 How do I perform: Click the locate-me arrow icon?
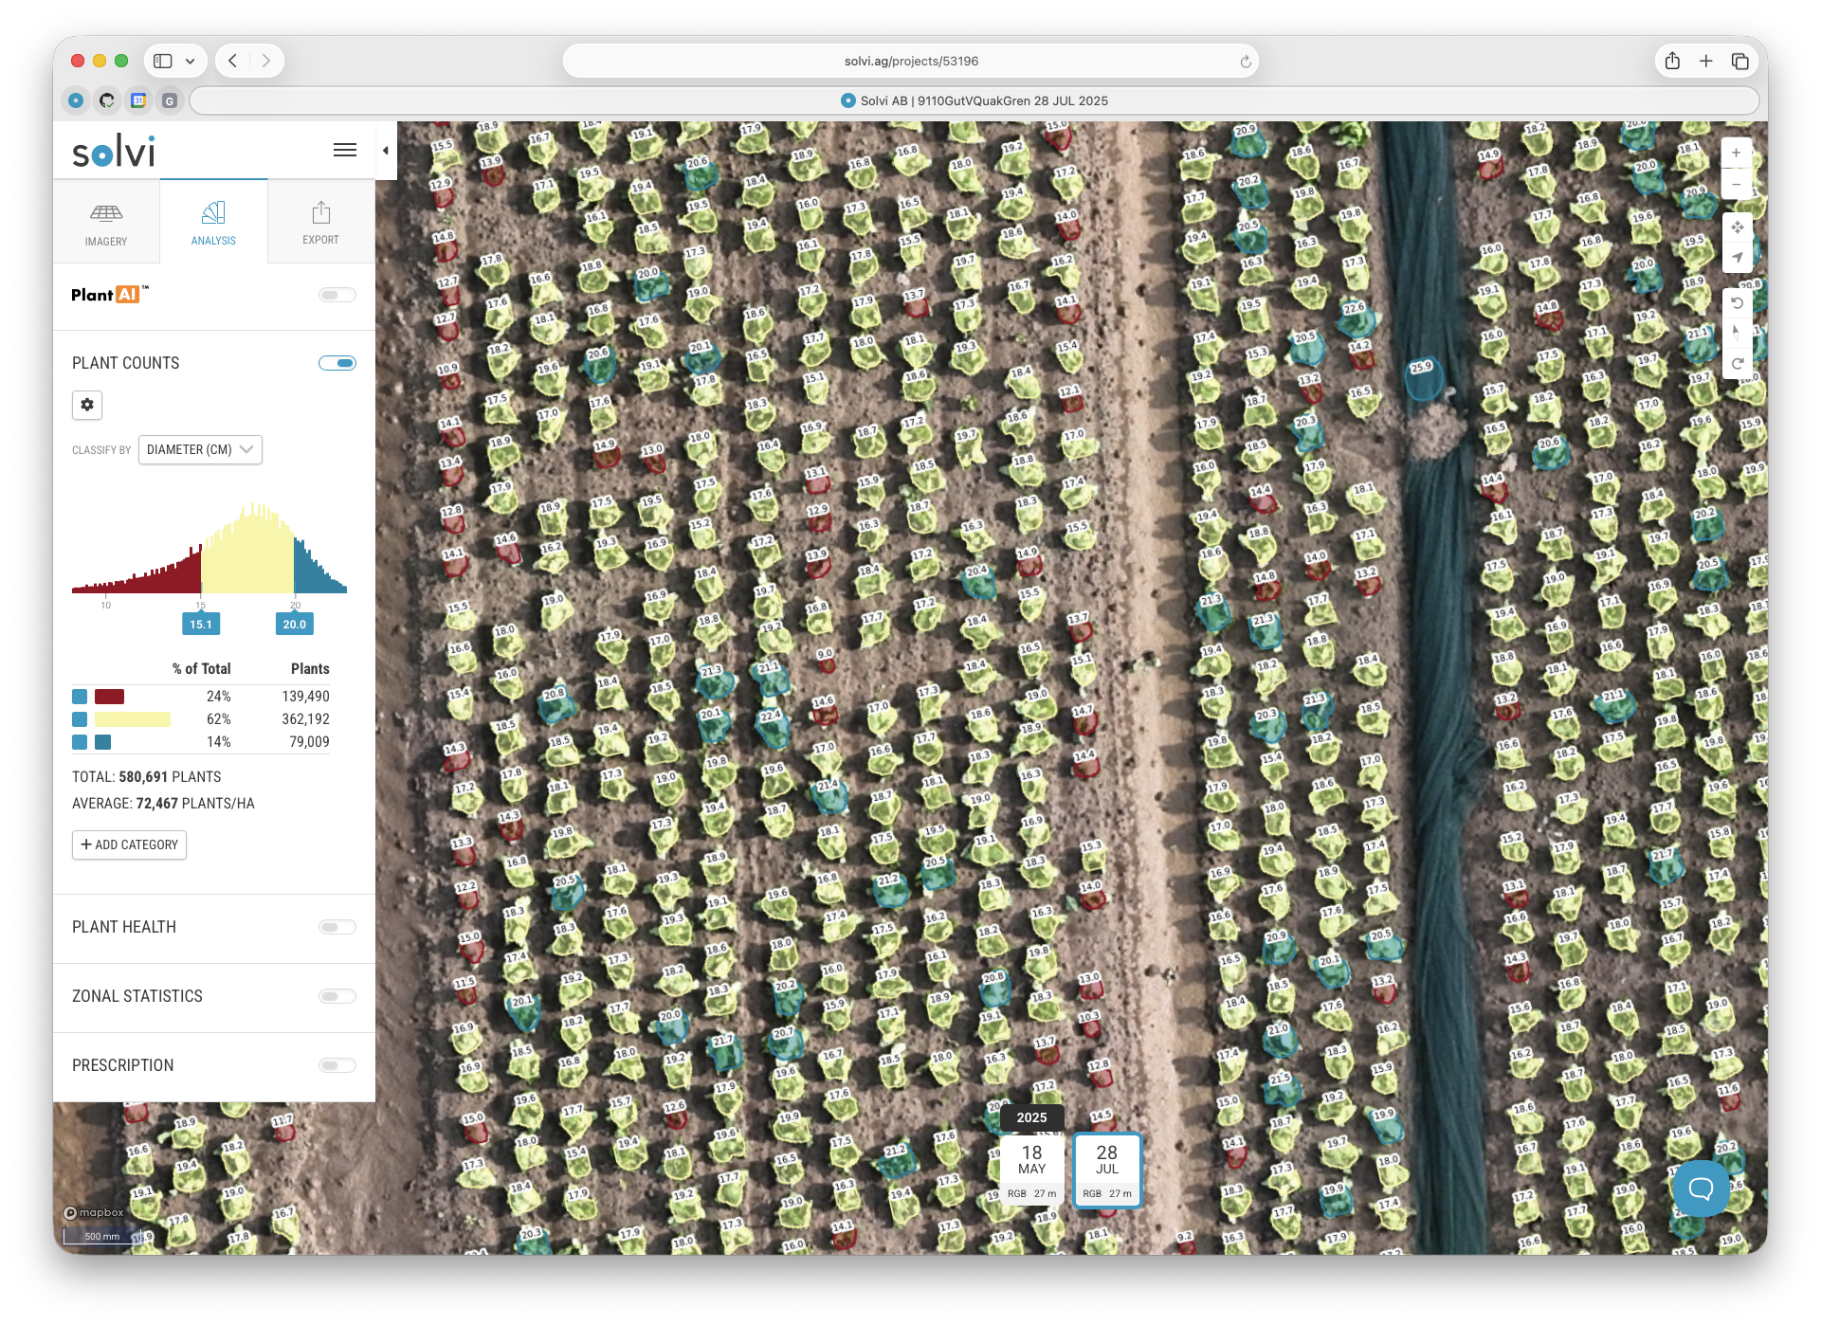pos(1737,258)
